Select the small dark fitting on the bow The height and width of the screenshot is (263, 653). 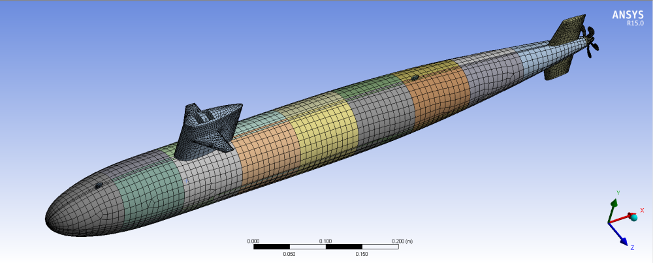coord(99,185)
